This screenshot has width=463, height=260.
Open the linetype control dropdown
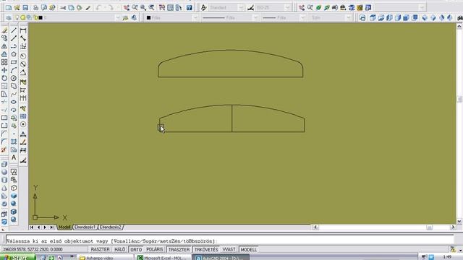click(255, 17)
